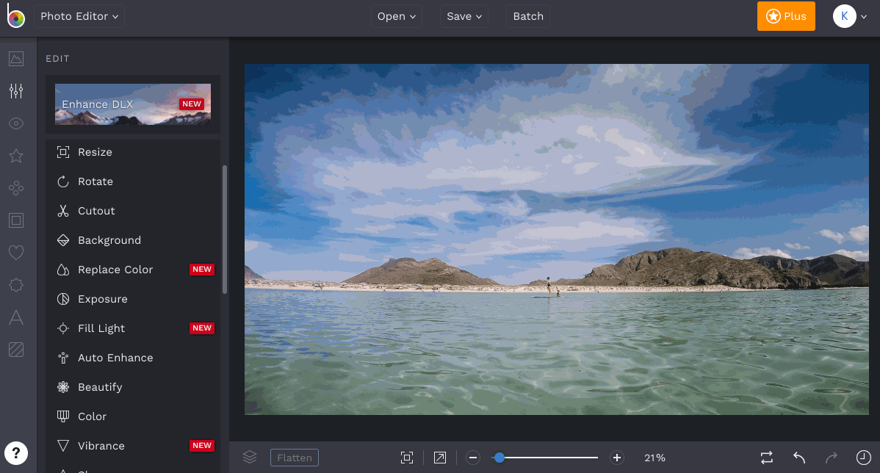880x473 pixels.
Task: Click the redo arrow icon
Action: pyautogui.click(x=832, y=458)
